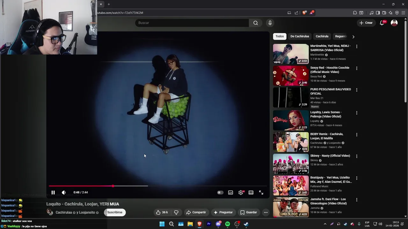This screenshot has height=229, width=408.
Task: Pause the video playback
Action: 53,192
